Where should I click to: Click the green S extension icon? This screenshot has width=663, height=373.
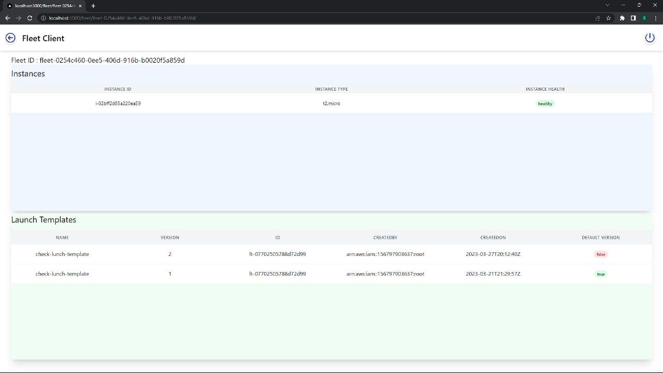coord(644,18)
